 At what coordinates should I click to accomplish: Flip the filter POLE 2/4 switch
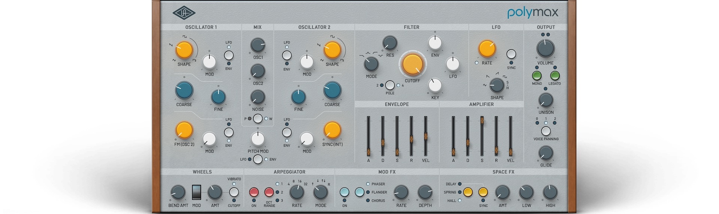[390, 85]
